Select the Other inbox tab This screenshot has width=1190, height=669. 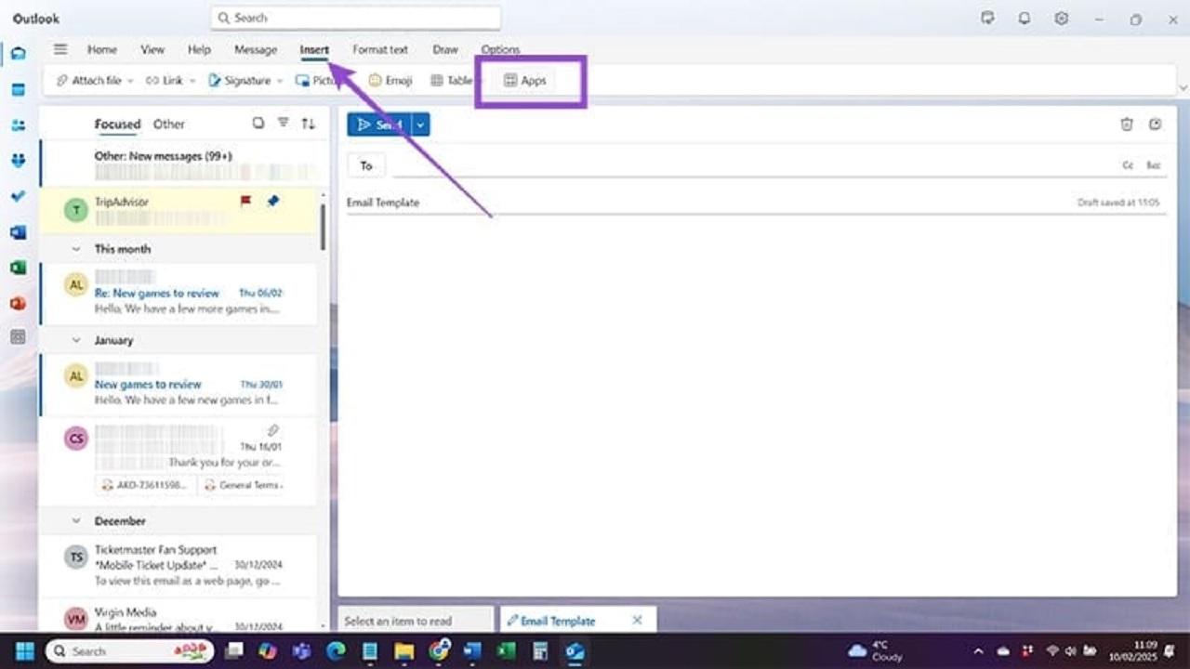(168, 124)
